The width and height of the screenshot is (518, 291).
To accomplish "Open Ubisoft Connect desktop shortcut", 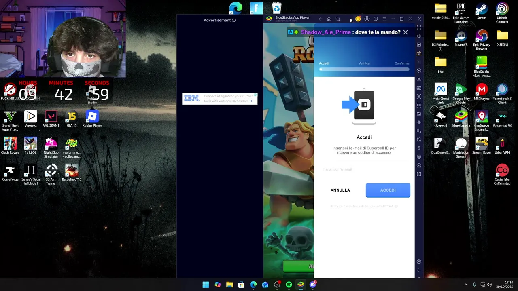I will (502, 13).
